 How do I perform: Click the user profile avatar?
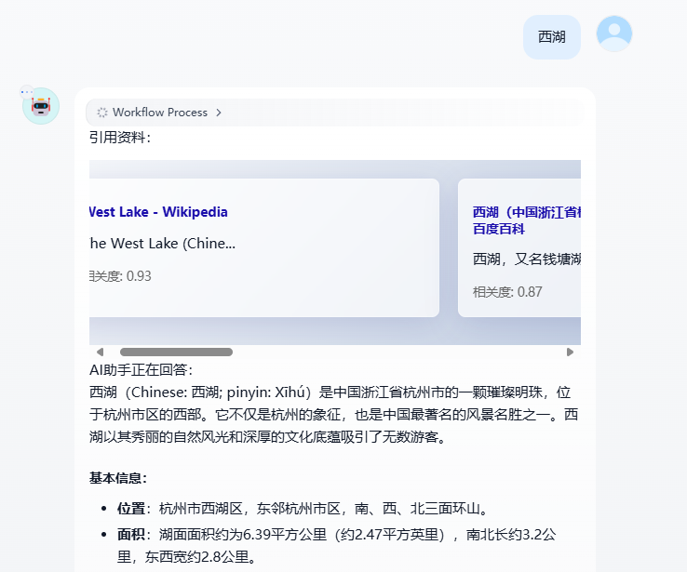pos(613,33)
